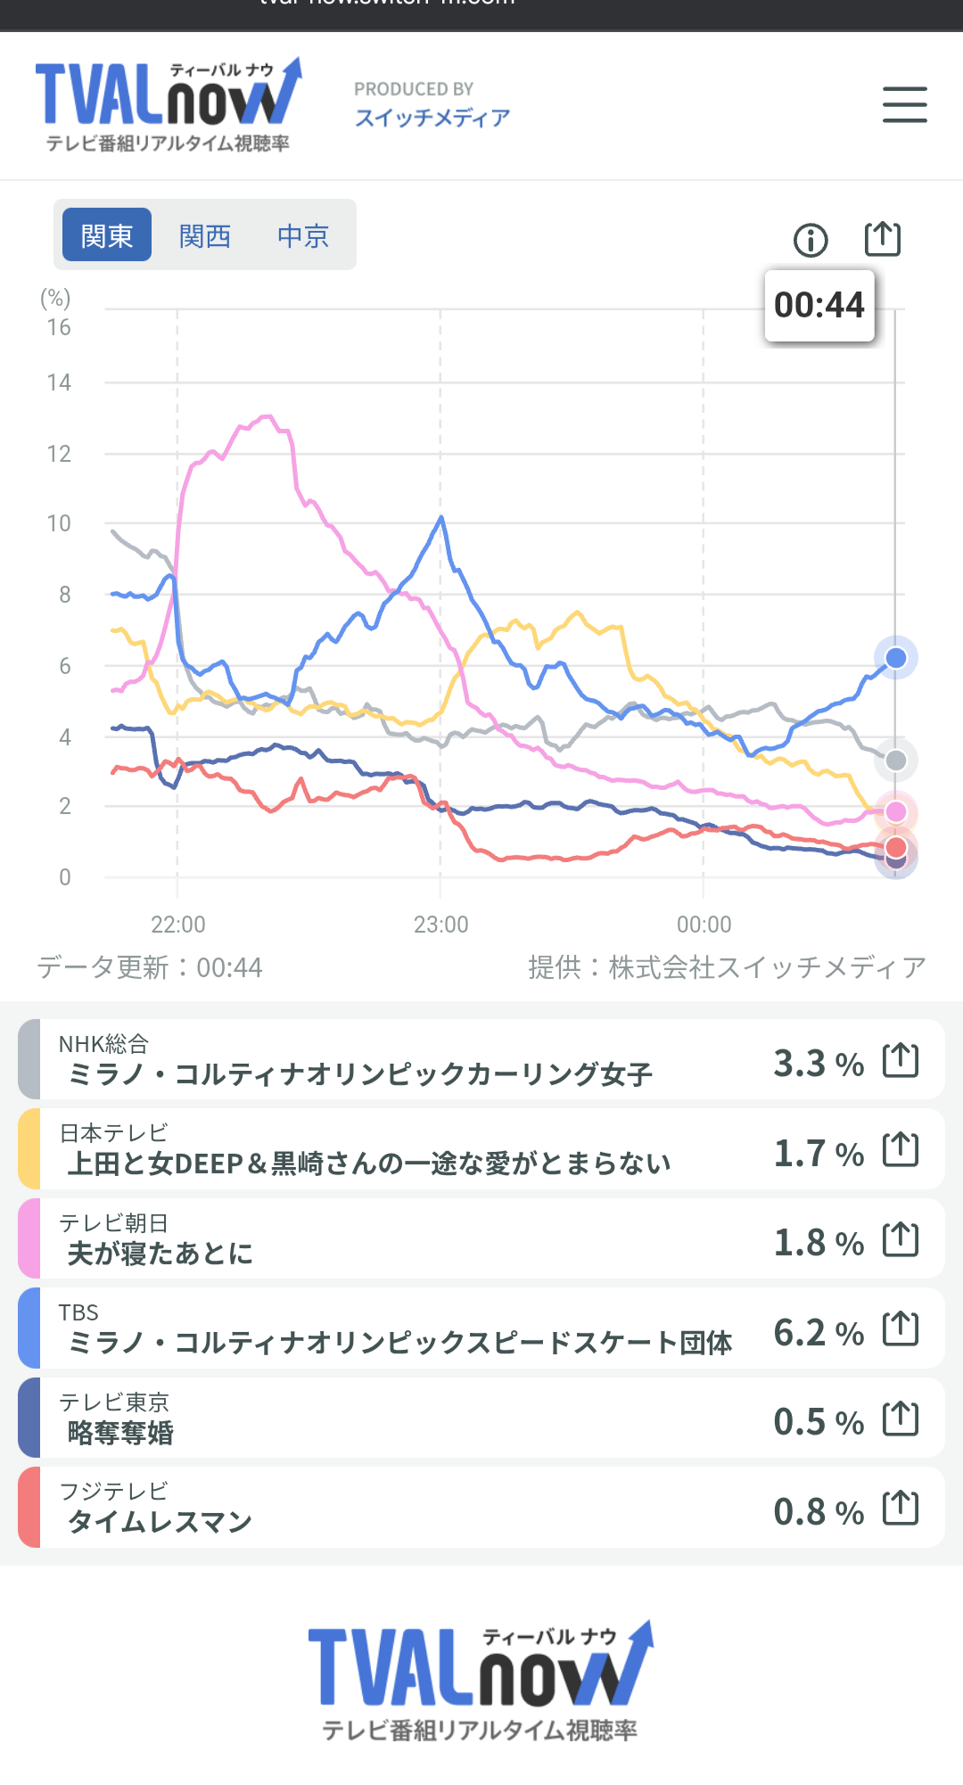The height and width of the screenshot is (1785, 963).
Task: Open the スイッチメディア producer link
Action: (432, 118)
